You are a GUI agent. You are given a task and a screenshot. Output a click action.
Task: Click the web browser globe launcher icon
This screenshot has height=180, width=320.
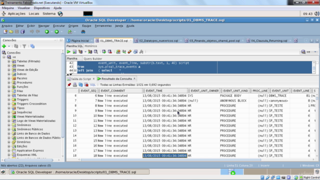pos(60,13)
